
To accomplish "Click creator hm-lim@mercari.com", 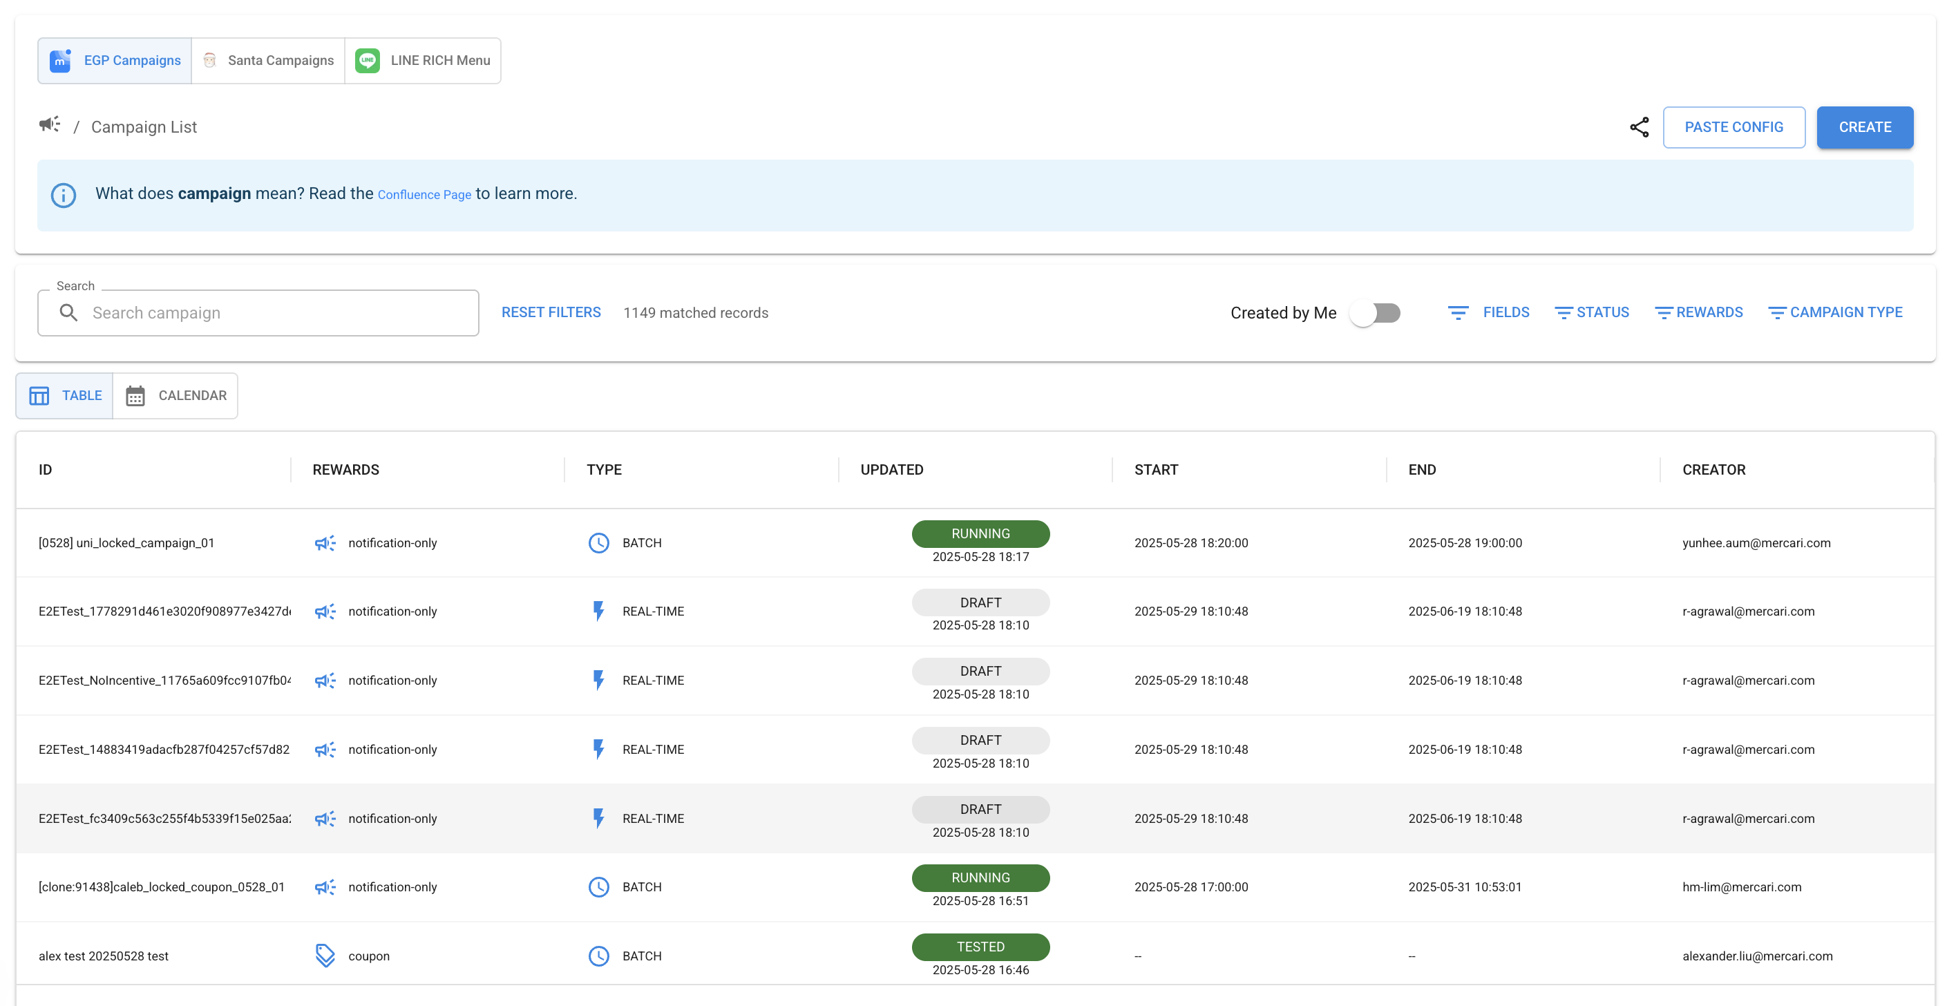I will pyautogui.click(x=1741, y=886).
